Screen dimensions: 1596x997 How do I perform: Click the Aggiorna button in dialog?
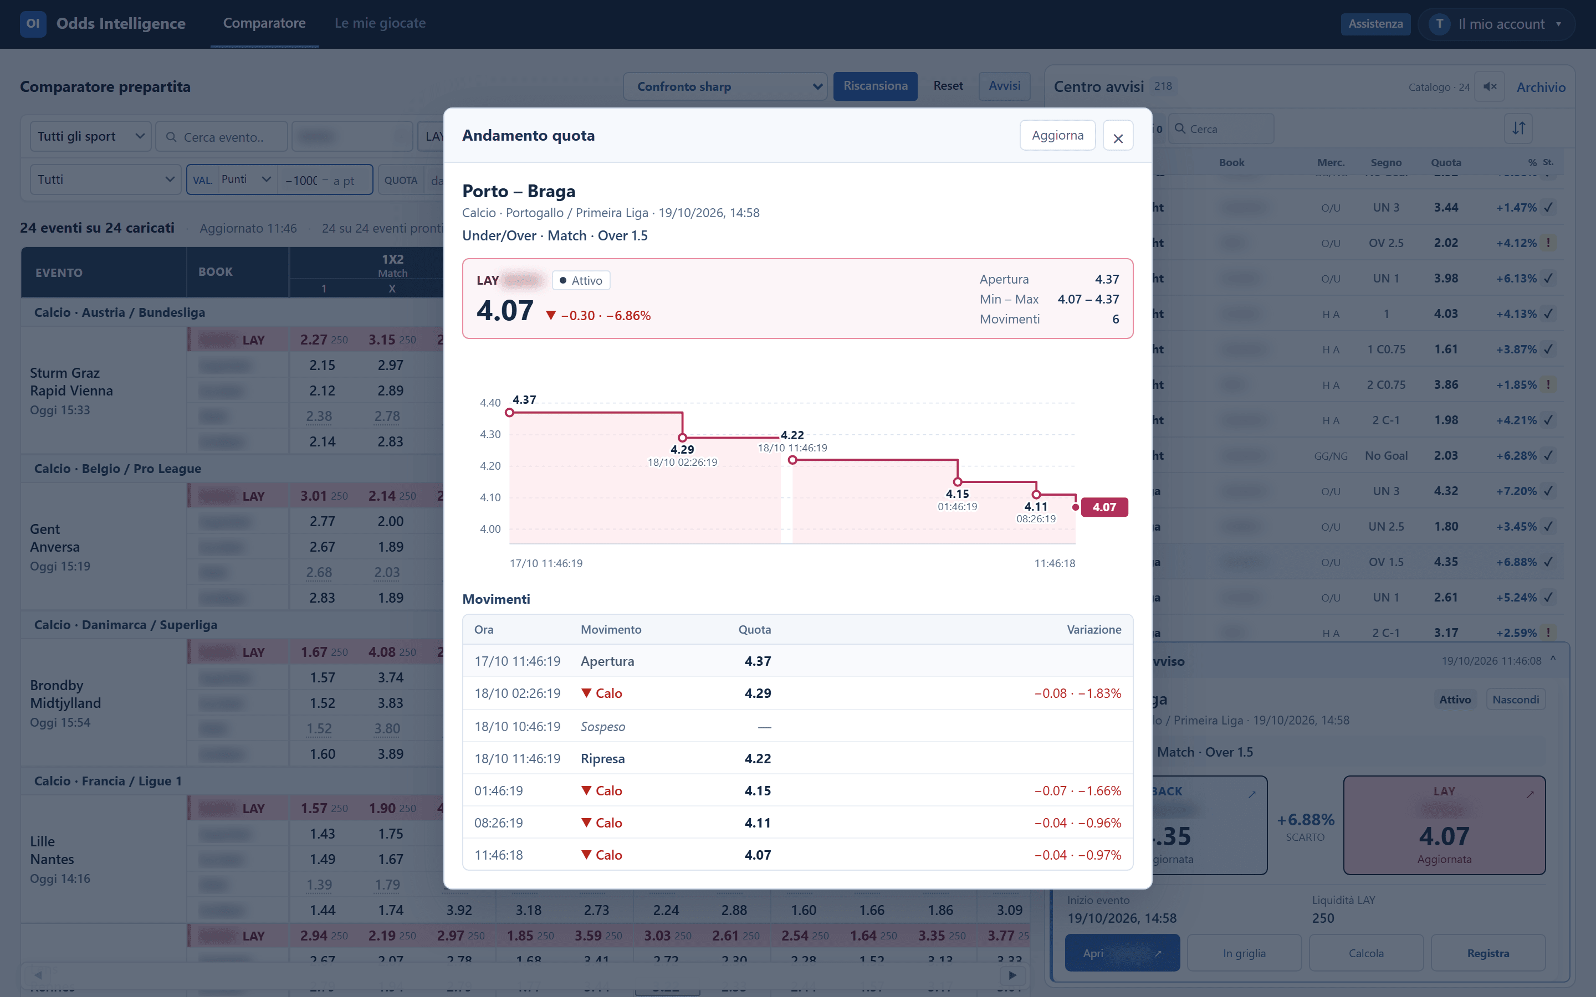coord(1057,135)
